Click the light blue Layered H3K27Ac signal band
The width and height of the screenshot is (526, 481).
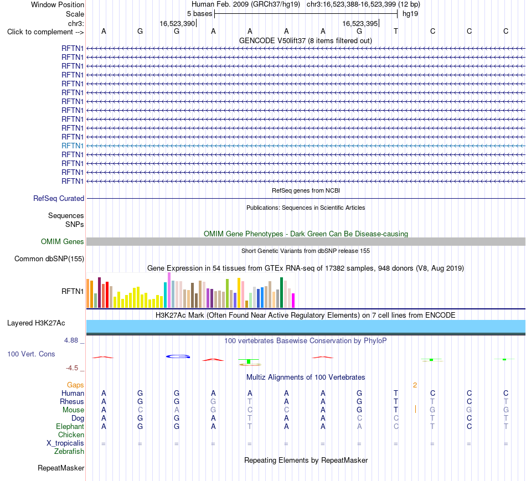[306, 327]
